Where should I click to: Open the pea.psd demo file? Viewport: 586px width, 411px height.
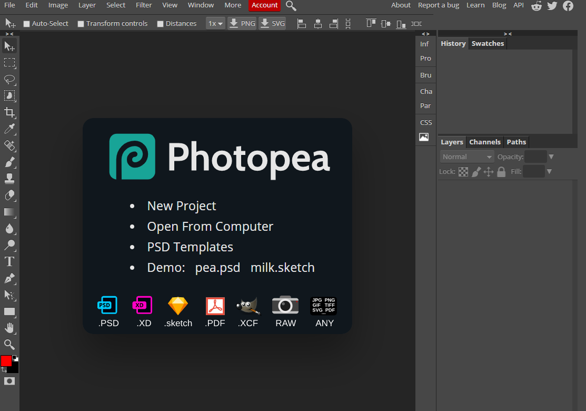pos(217,267)
